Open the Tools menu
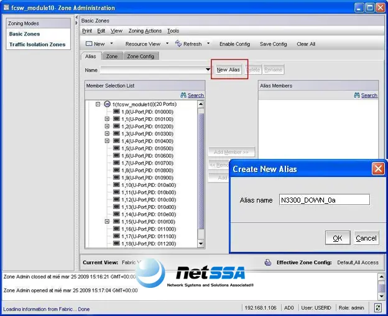 coord(173,31)
